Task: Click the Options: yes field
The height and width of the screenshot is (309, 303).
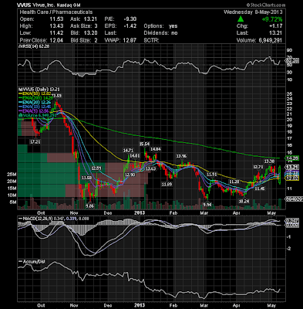Action: pyautogui.click(x=160, y=26)
